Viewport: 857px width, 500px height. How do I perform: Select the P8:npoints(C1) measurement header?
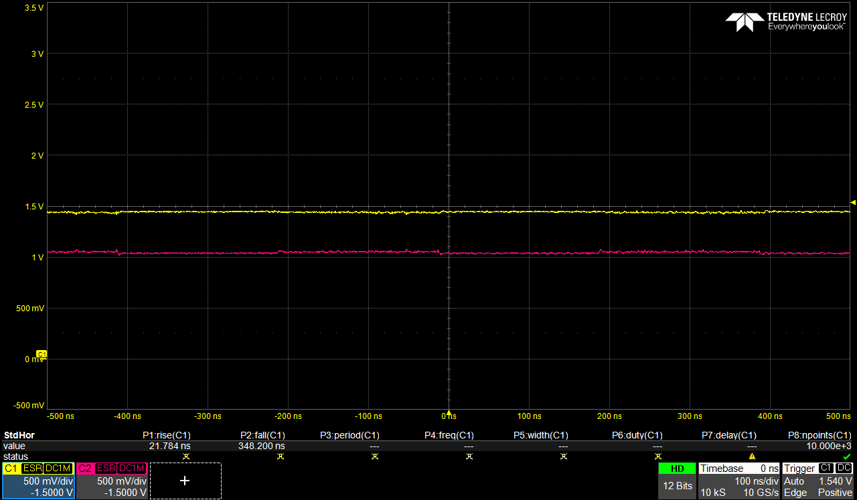[x=820, y=435]
